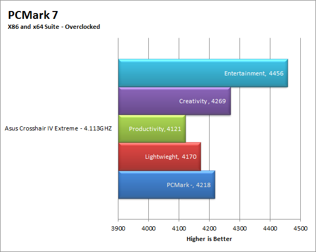
Task: Click the Lightwieght 4170 red bar
Action: tap(160, 157)
